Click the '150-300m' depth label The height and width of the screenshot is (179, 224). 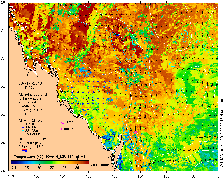33,134
